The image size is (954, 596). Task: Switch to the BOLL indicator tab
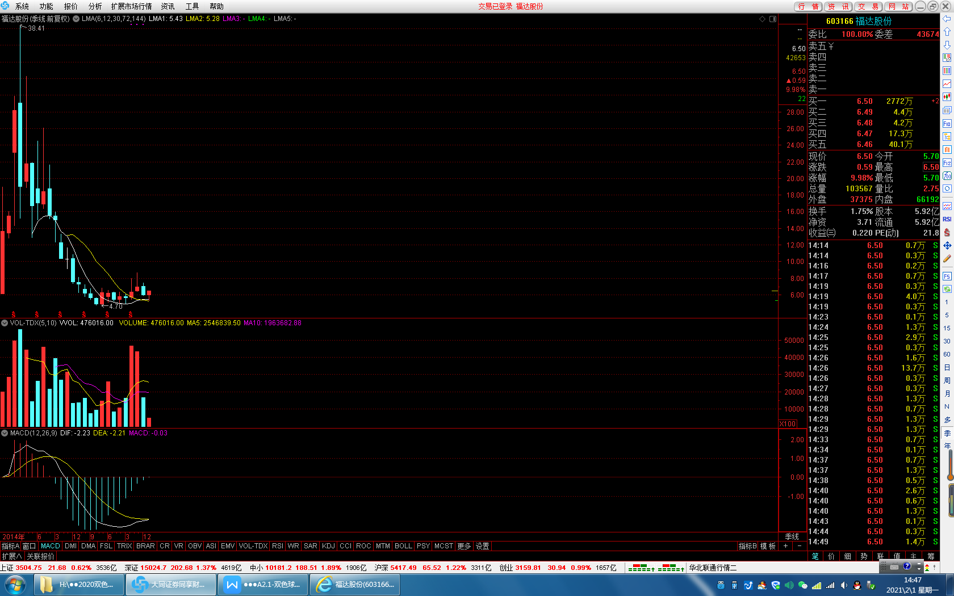[x=403, y=546]
